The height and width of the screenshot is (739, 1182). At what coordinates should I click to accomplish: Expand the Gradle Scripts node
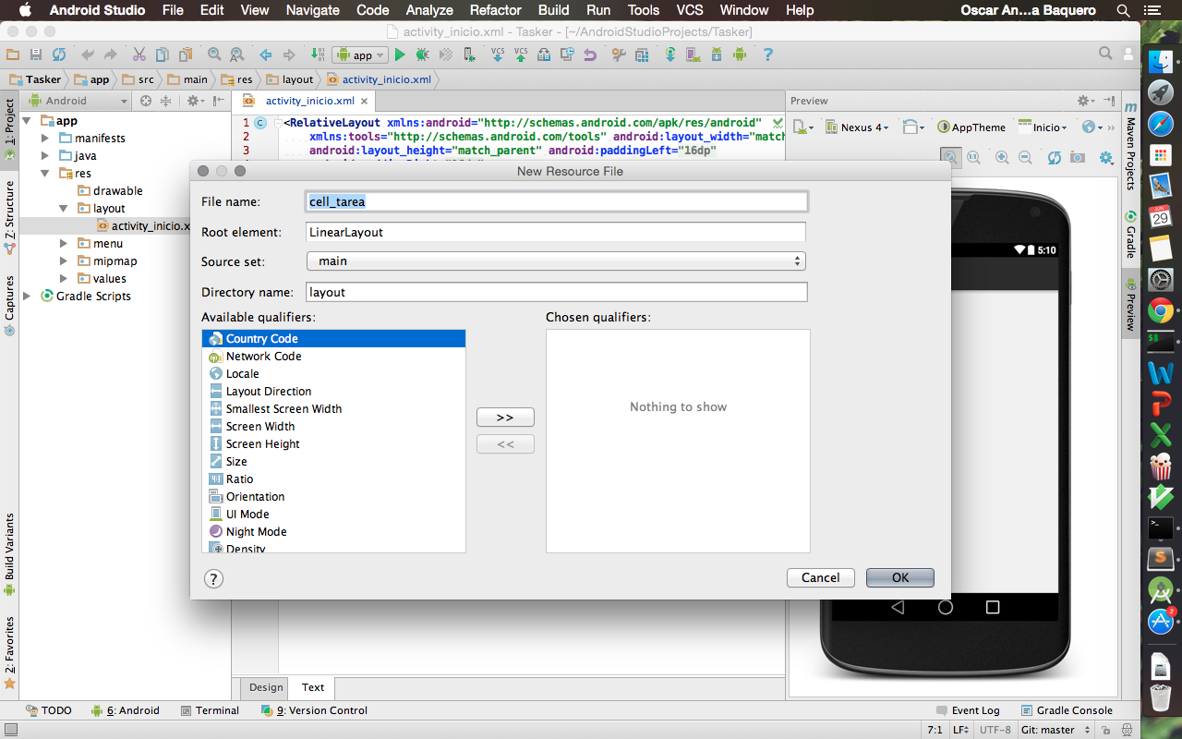[27, 297]
